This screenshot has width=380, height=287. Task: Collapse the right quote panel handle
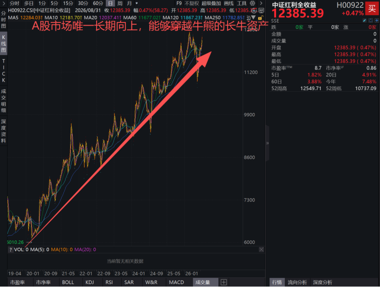[267, 143]
